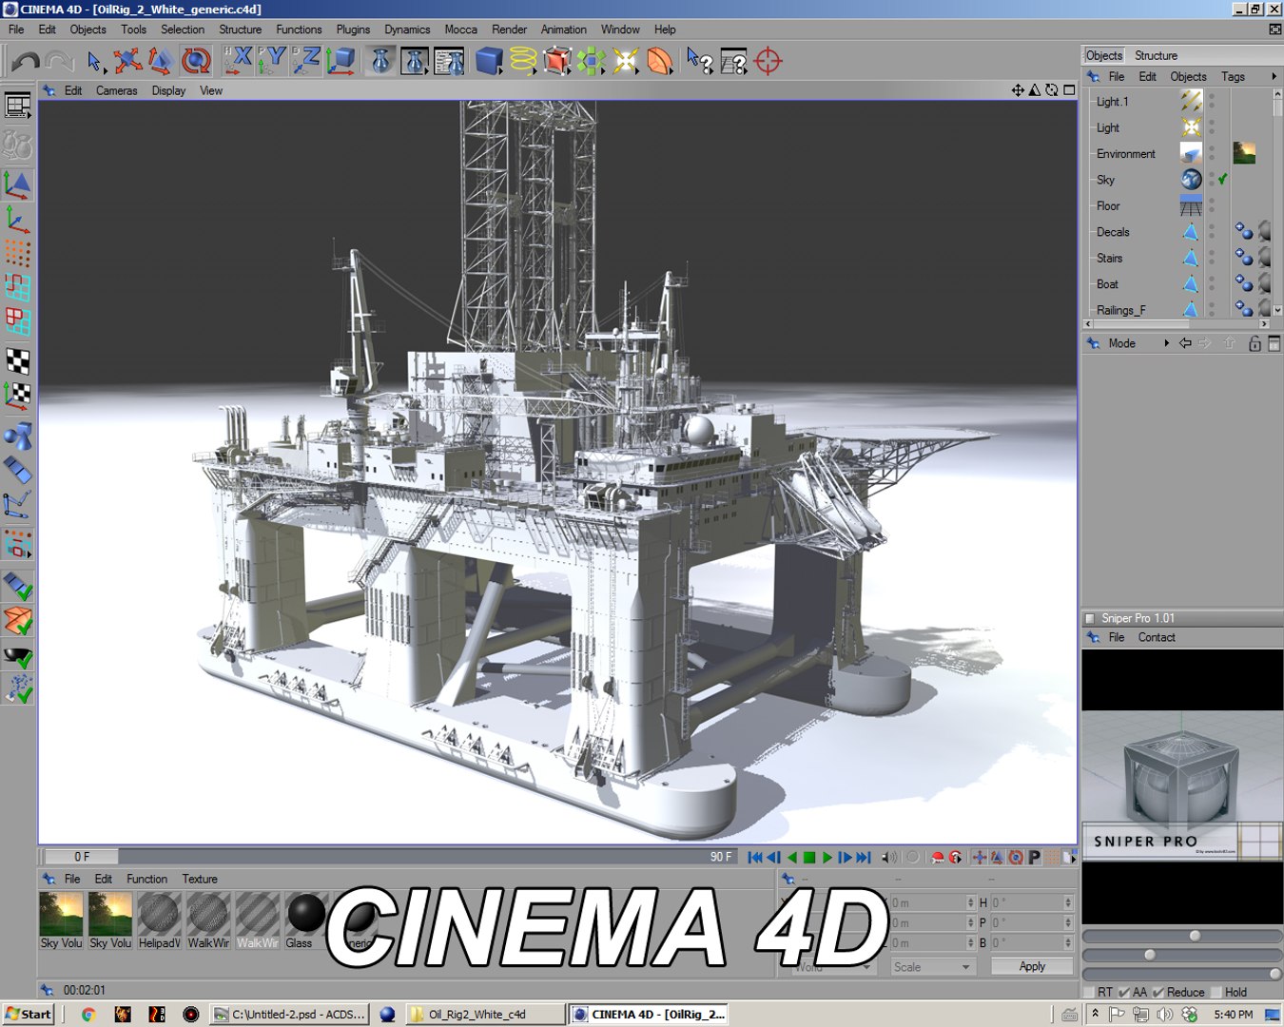The image size is (1284, 1027).
Task: Add a Bend deformer object
Action: tap(660, 61)
